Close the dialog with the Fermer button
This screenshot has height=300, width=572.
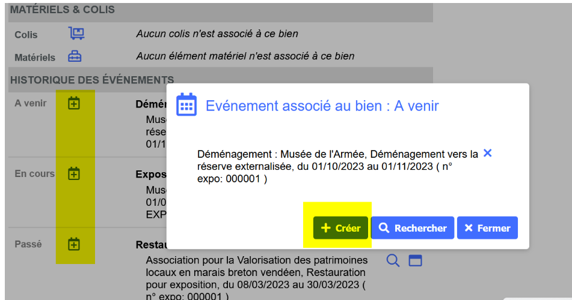point(487,228)
